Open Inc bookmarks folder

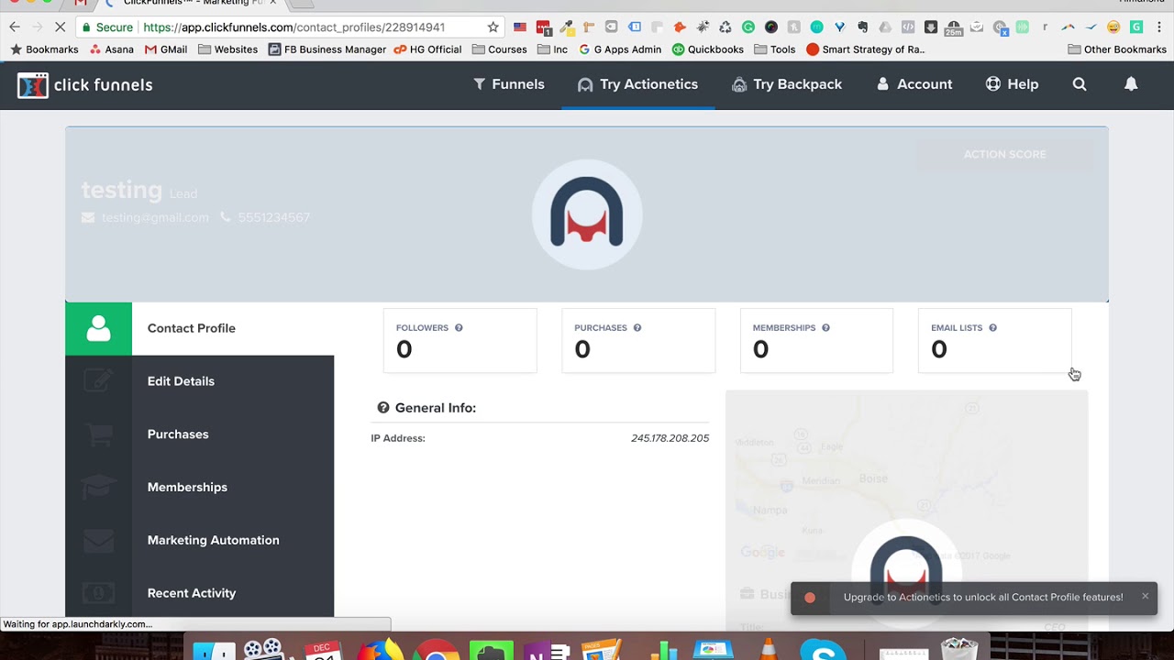553,49
